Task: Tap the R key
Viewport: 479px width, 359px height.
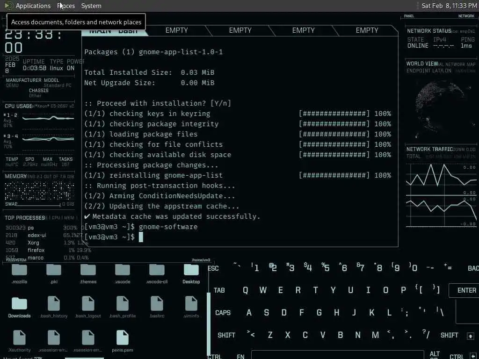Action: [x=298, y=290]
